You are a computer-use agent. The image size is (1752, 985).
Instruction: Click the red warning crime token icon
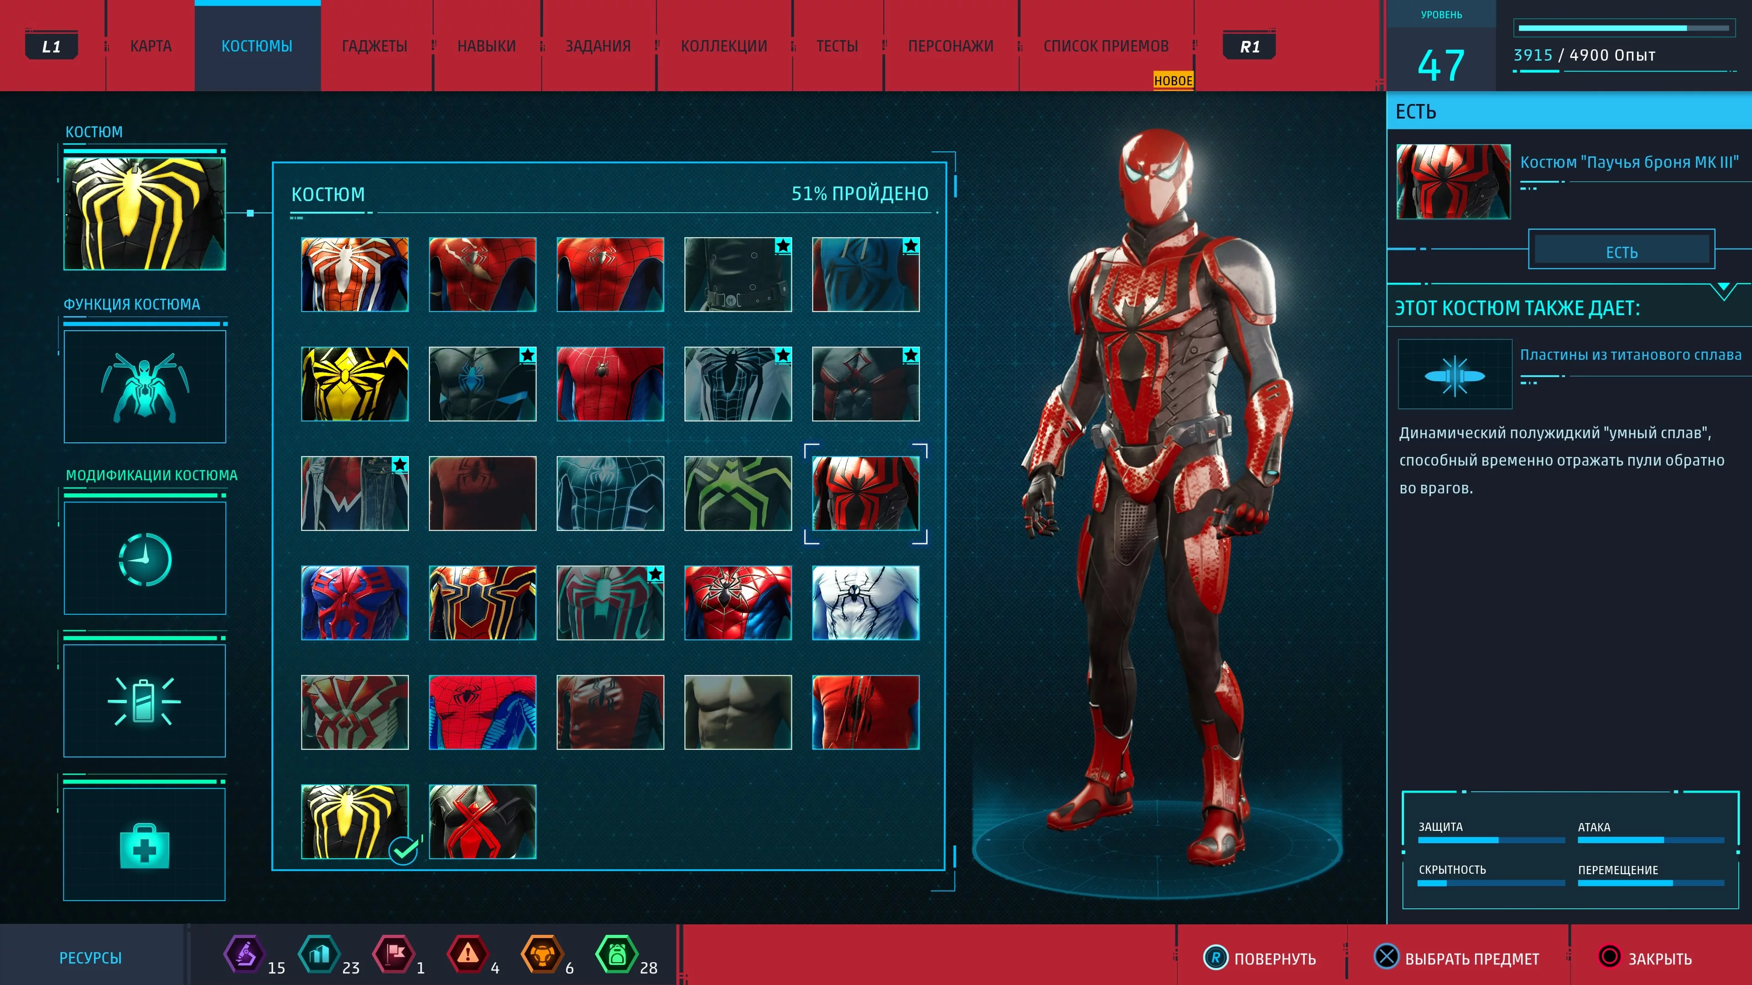(x=467, y=954)
